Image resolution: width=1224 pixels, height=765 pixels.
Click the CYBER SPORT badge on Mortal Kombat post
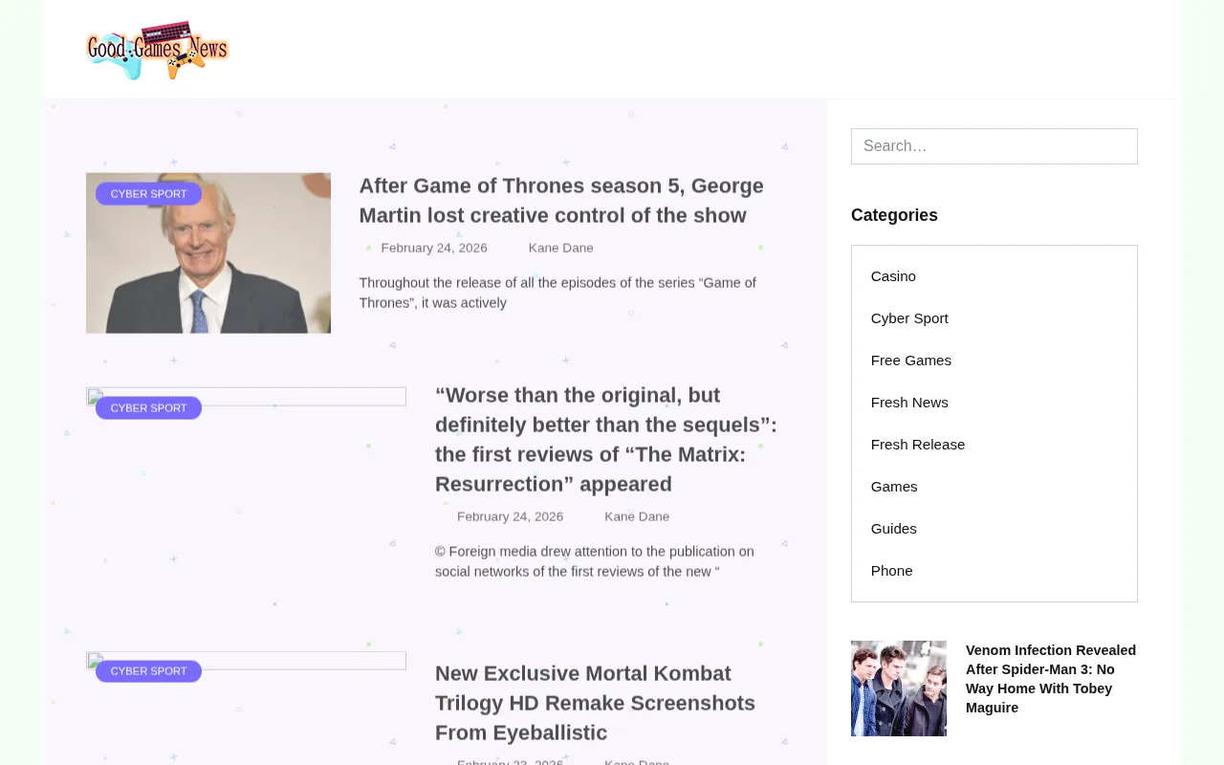pyautogui.click(x=148, y=671)
